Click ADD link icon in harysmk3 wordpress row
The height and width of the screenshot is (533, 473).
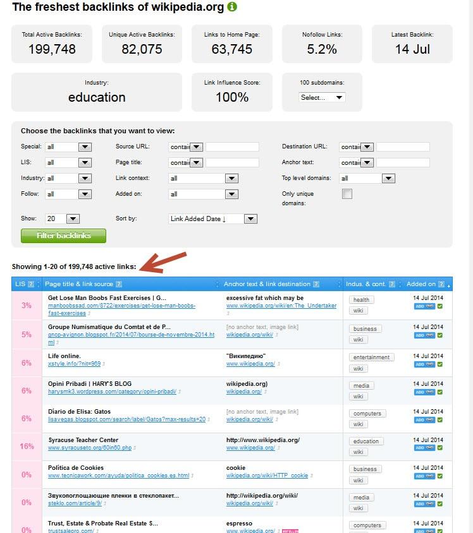coord(425,392)
